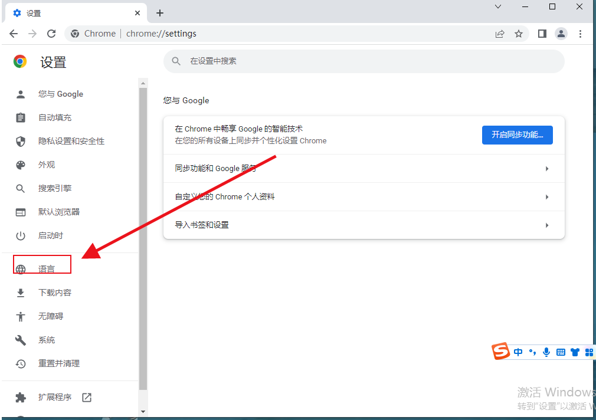Click the puzzle piece extensions icon
Viewport: 596px width, 420px height.
tap(21, 397)
